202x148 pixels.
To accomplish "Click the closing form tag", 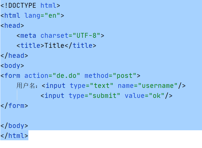I will (x=14, y=106).
